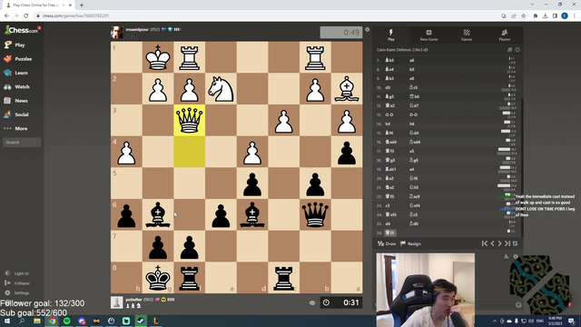This screenshot has height=327, width=581.
Task: Open sidebar Settings
Action: tap(17, 292)
